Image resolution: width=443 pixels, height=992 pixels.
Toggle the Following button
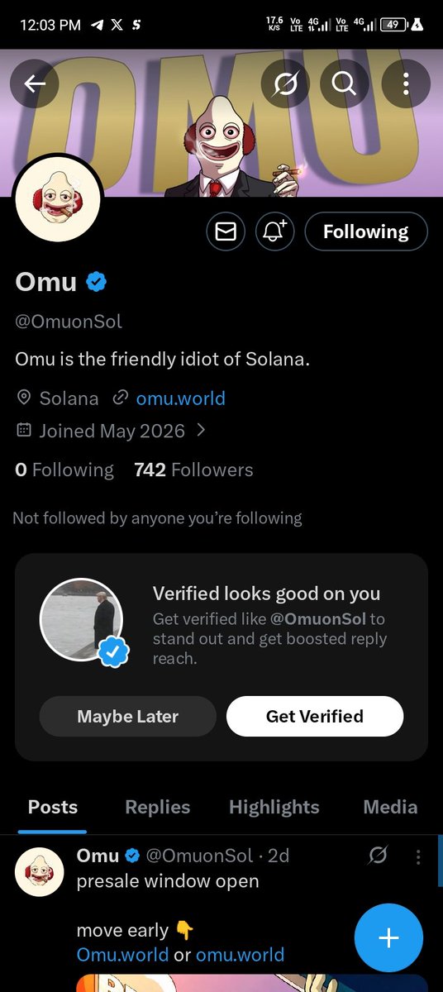[x=366, y=231]
